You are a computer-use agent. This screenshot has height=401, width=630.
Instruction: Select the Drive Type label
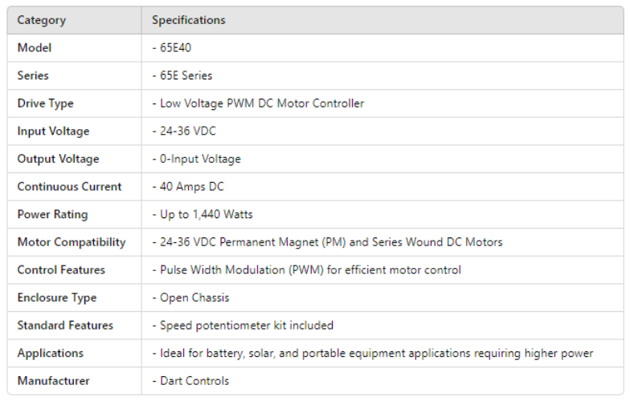click(x=45, y=103)
